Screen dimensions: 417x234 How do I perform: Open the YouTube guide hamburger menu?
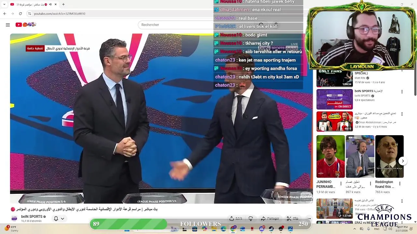(x=8, y=25)
